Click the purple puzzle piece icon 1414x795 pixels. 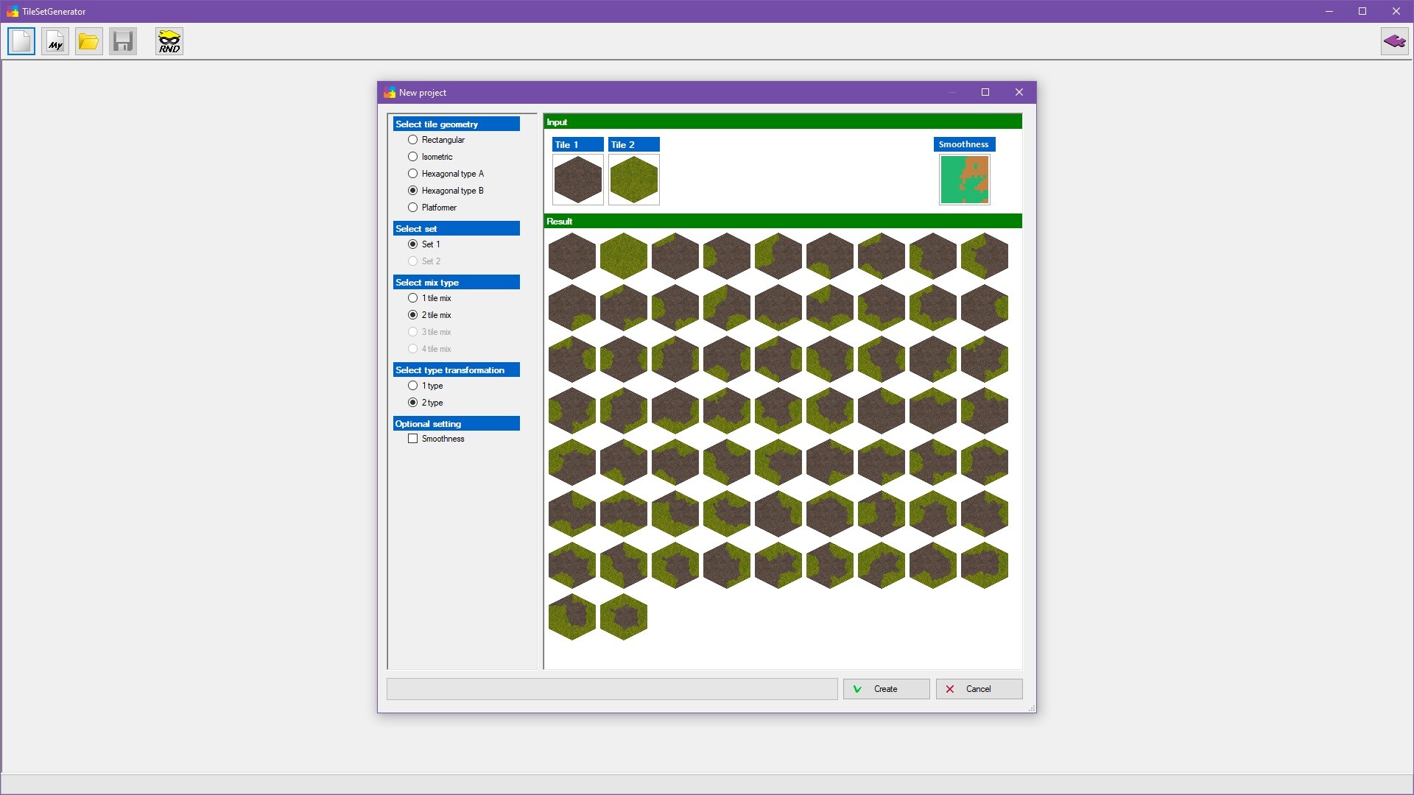pos(1394,40)
